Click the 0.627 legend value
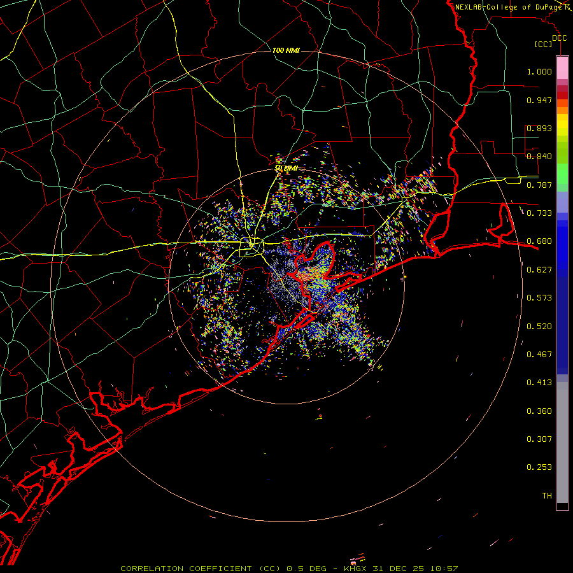 539,270
